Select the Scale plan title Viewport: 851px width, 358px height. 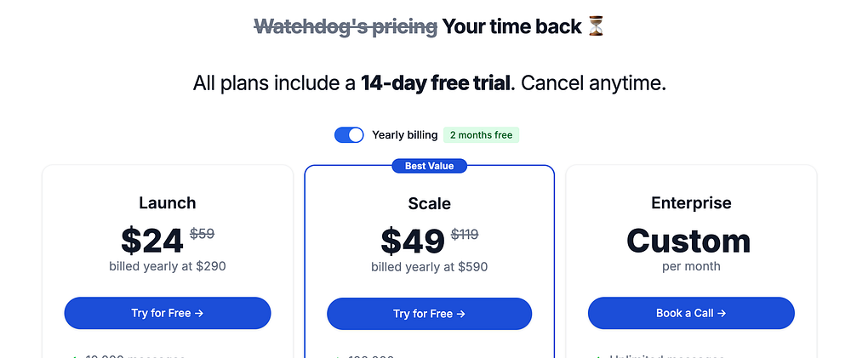coord(429,203)
